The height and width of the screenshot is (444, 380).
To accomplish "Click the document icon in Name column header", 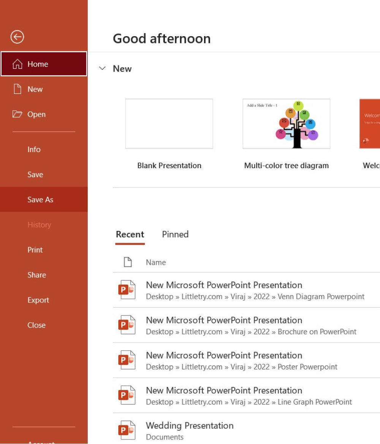I will (x=128, y=262).
